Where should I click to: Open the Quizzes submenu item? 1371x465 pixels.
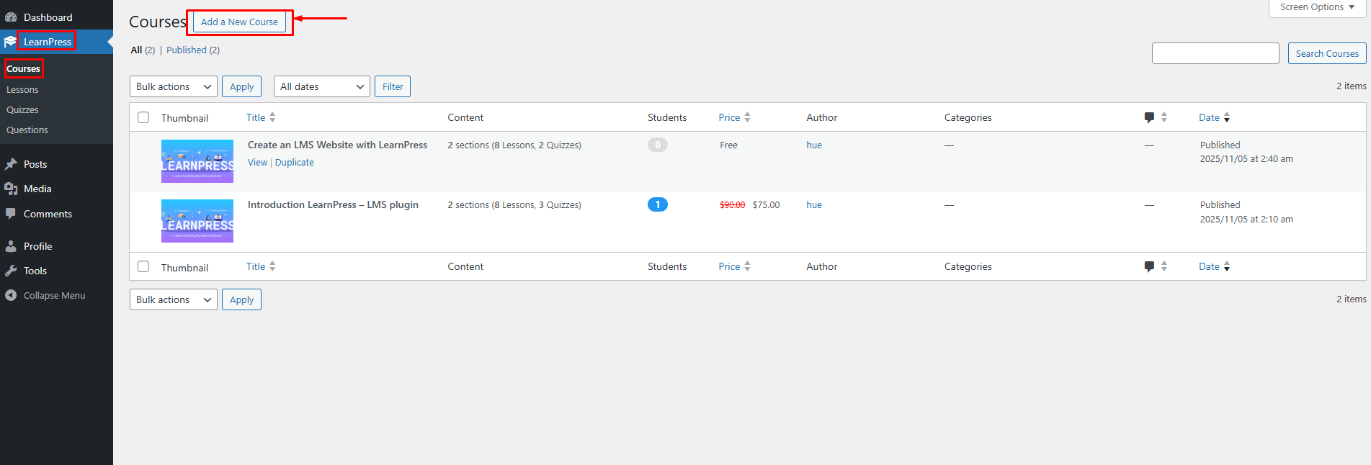(x=22, y=109)
